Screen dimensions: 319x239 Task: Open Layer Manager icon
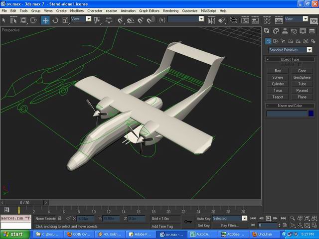233,20
